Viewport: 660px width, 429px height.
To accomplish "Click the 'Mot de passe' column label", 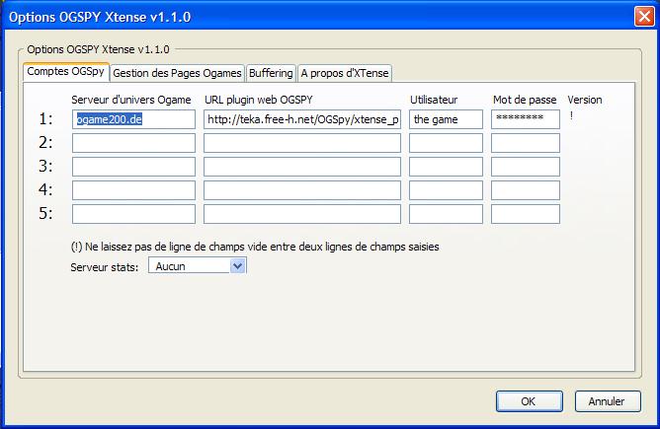I will (525, 100).
